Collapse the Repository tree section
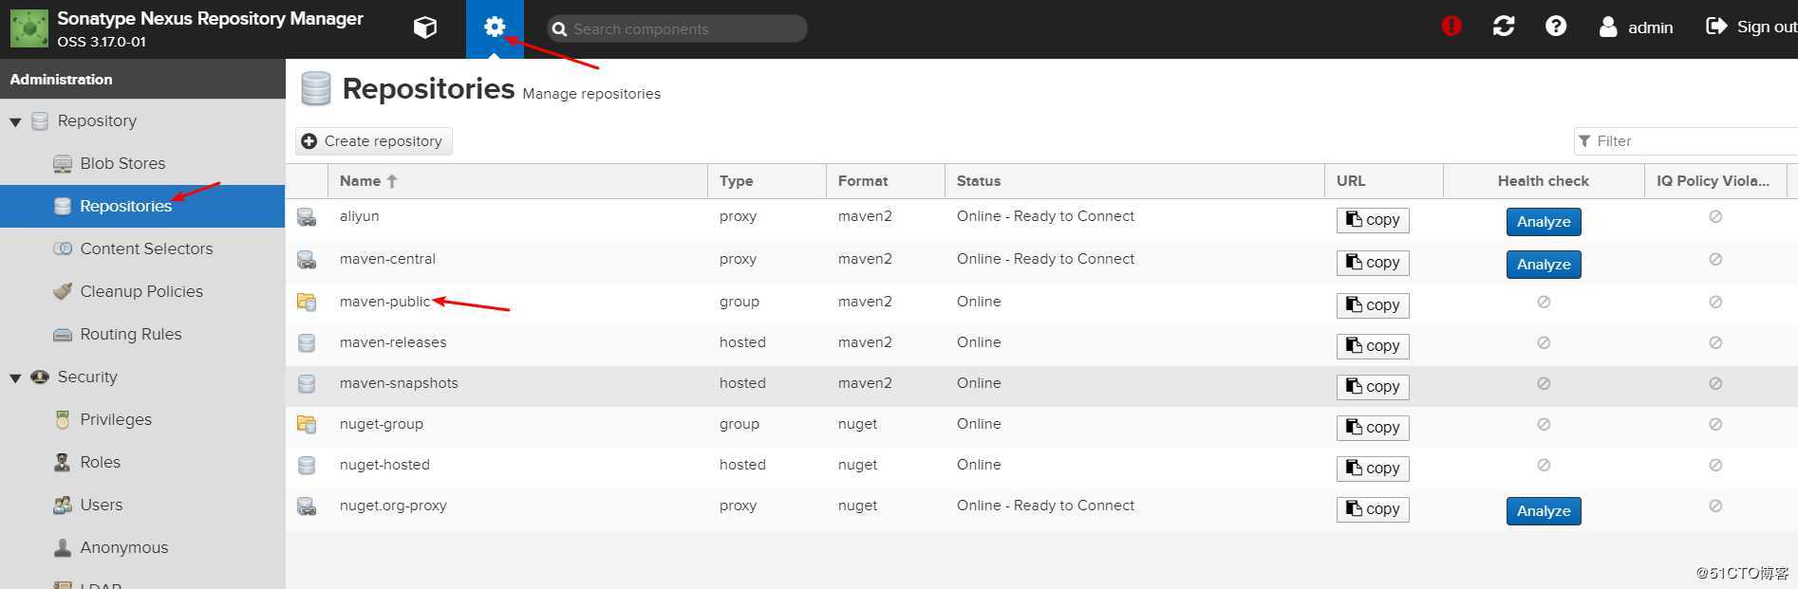 [x=15, y=121]
